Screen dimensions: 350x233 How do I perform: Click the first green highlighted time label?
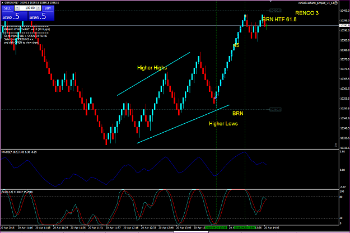pos(216,228)
